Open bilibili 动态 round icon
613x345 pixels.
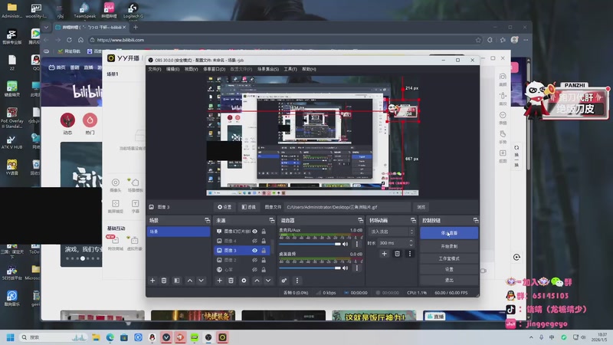pyautogui.click(x=67, y=120)
